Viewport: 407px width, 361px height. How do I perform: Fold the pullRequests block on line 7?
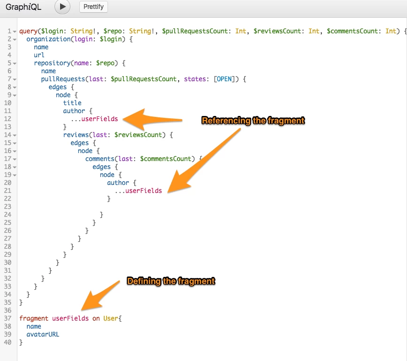[x=15, y=79]
